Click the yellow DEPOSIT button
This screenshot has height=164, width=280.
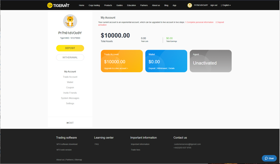click(x=70, y=48)
